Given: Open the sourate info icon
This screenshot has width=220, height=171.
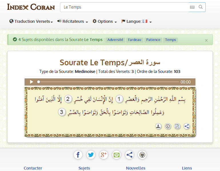Looking at the screenshot, I should click(168, 126).
